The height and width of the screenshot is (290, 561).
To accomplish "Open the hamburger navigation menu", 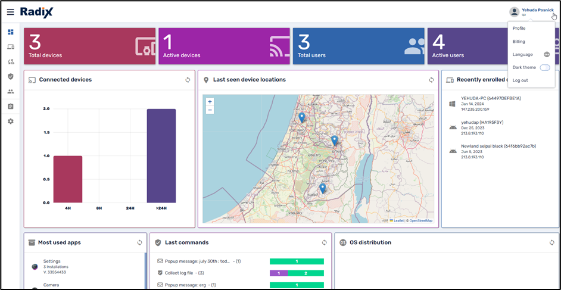I will point(10,12).
